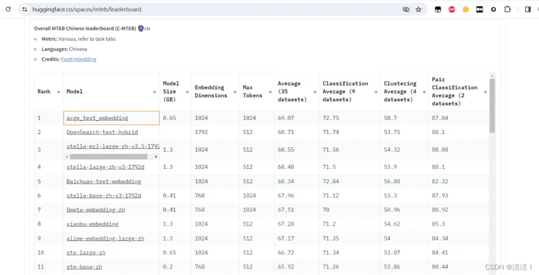Screen dimensions: 539x275
Task: Open the alime-embedding-large-zh model link
Action: click(x=105, y=238)
